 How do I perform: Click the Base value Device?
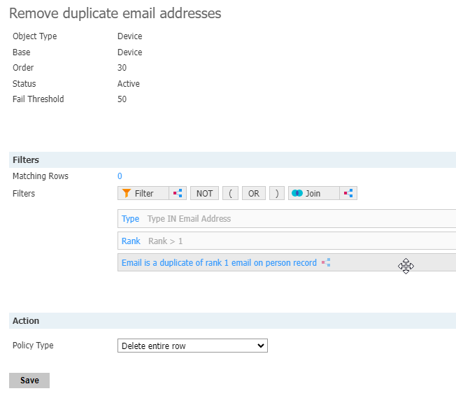click(129, 52)
